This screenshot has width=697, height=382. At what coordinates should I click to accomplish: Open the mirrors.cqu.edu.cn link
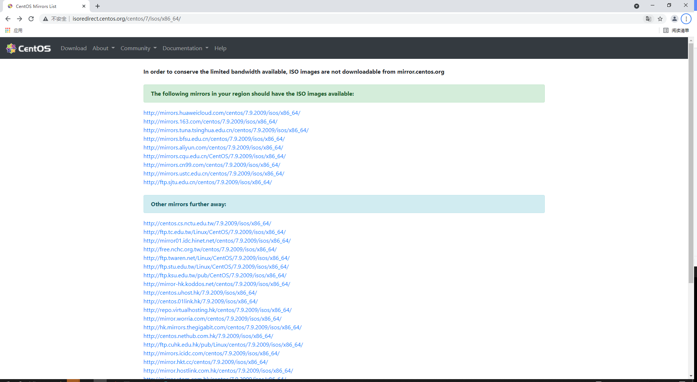[x=214, y=156]
